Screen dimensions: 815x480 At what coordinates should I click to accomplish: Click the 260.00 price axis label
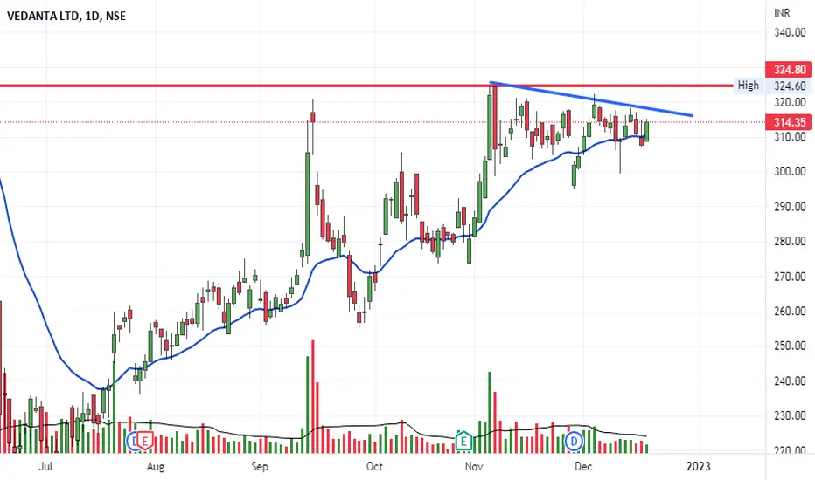[790, 312]
